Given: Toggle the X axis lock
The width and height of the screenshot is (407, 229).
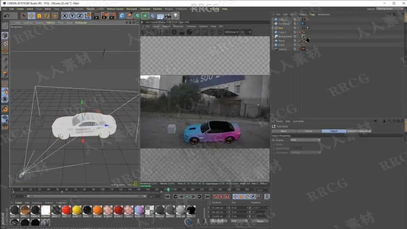Looking at the screenshot, I should (x=64, y=16).
